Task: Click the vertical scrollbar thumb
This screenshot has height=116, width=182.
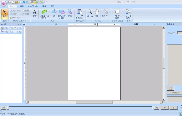Action: (x=164, y=63)
